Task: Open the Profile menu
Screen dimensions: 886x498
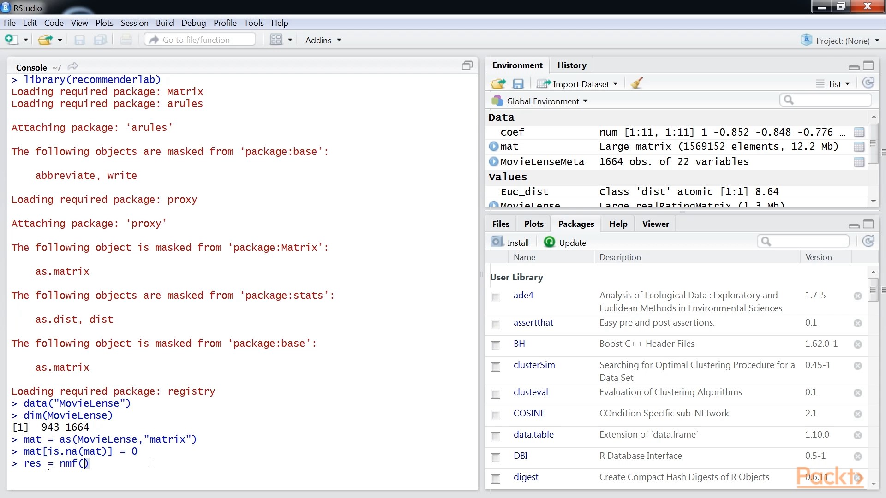Action: click(225, 23)
